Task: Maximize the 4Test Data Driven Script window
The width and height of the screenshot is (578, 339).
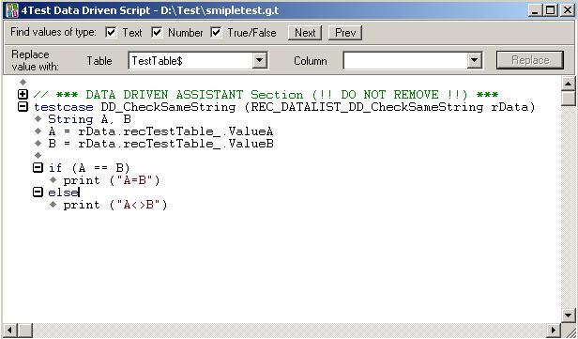Action: coord(550,10)
